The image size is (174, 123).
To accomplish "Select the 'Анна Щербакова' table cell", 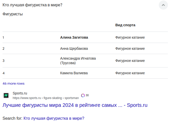I will pos(74,48).
